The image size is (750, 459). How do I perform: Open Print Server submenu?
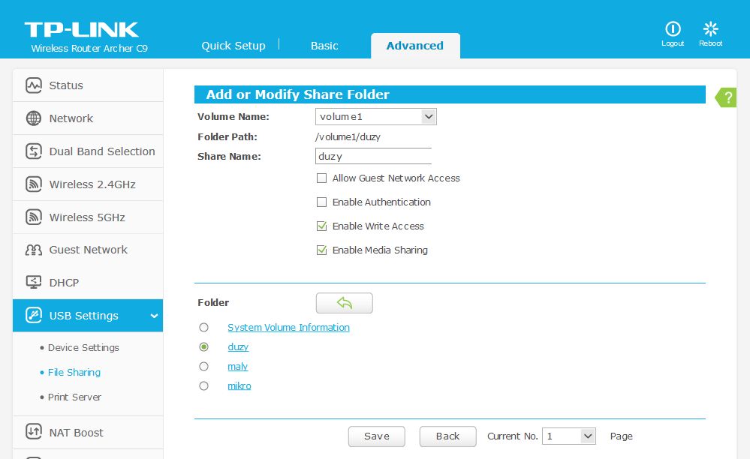74,397
